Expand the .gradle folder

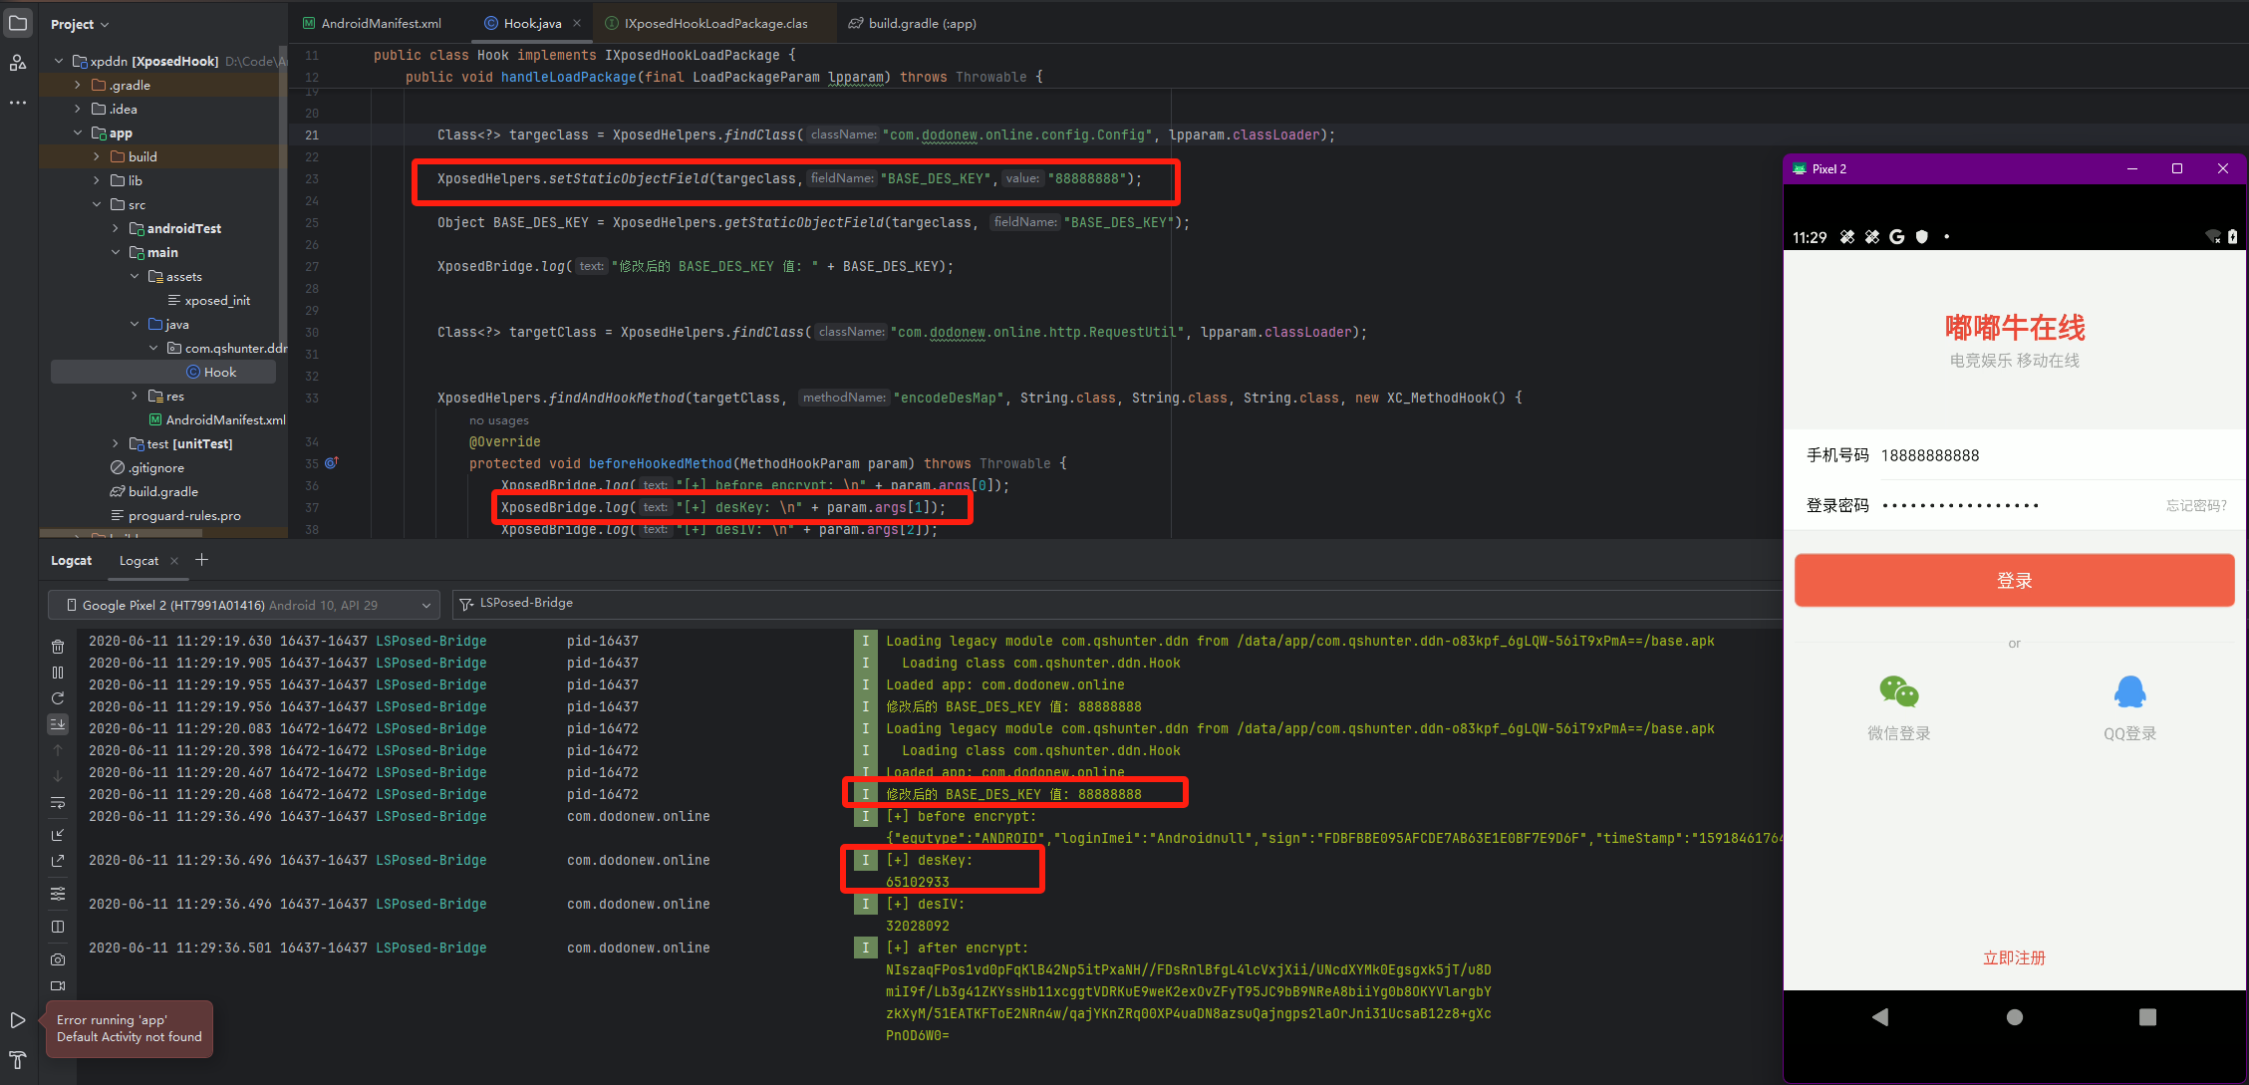tap(78, 85)
